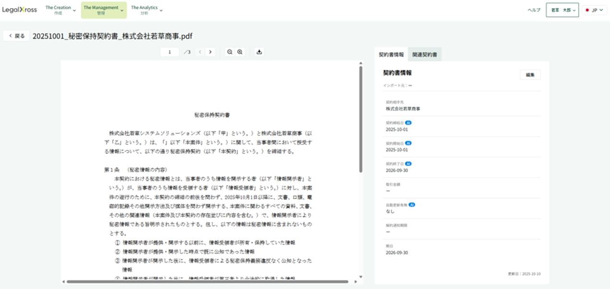Download the PDF using the download icon

point(259,52)
